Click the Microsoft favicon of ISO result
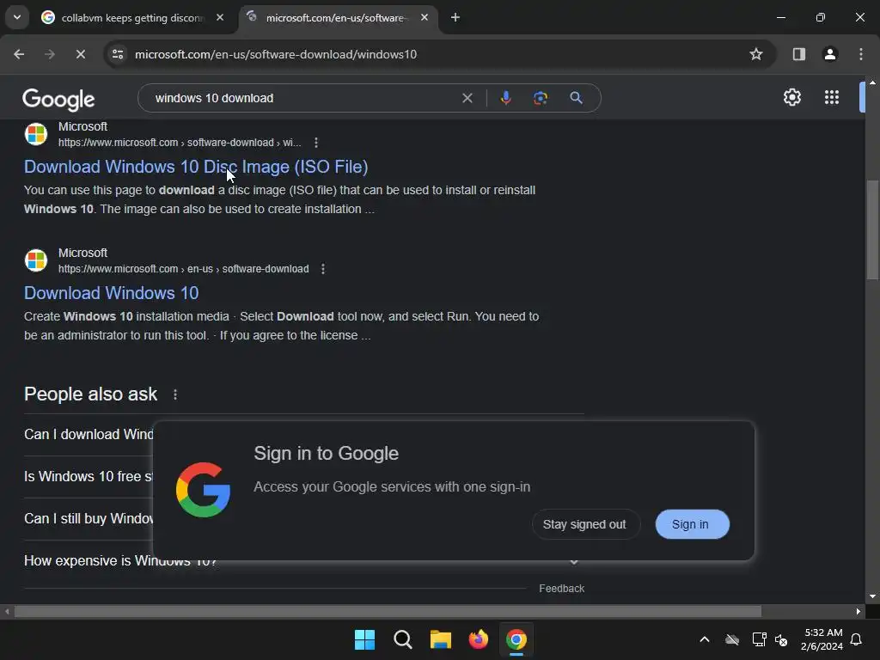Viewport: 880px width, 660px height. pos(36,134)
